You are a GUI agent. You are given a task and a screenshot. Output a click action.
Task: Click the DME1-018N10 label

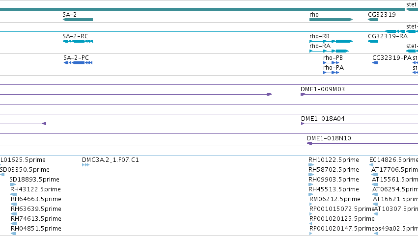click(329, 138)
